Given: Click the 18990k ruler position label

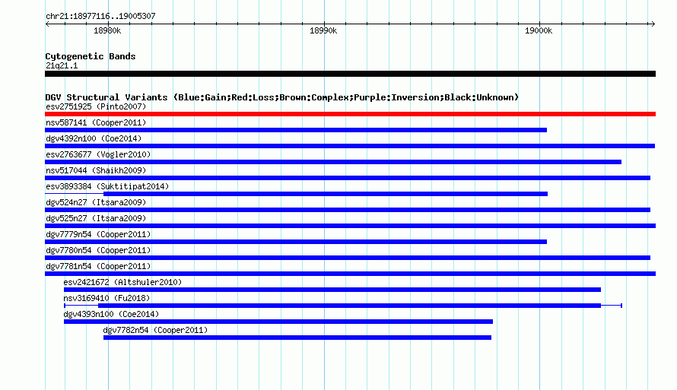Looking at the screenshot, I should (x=323, y=30).
